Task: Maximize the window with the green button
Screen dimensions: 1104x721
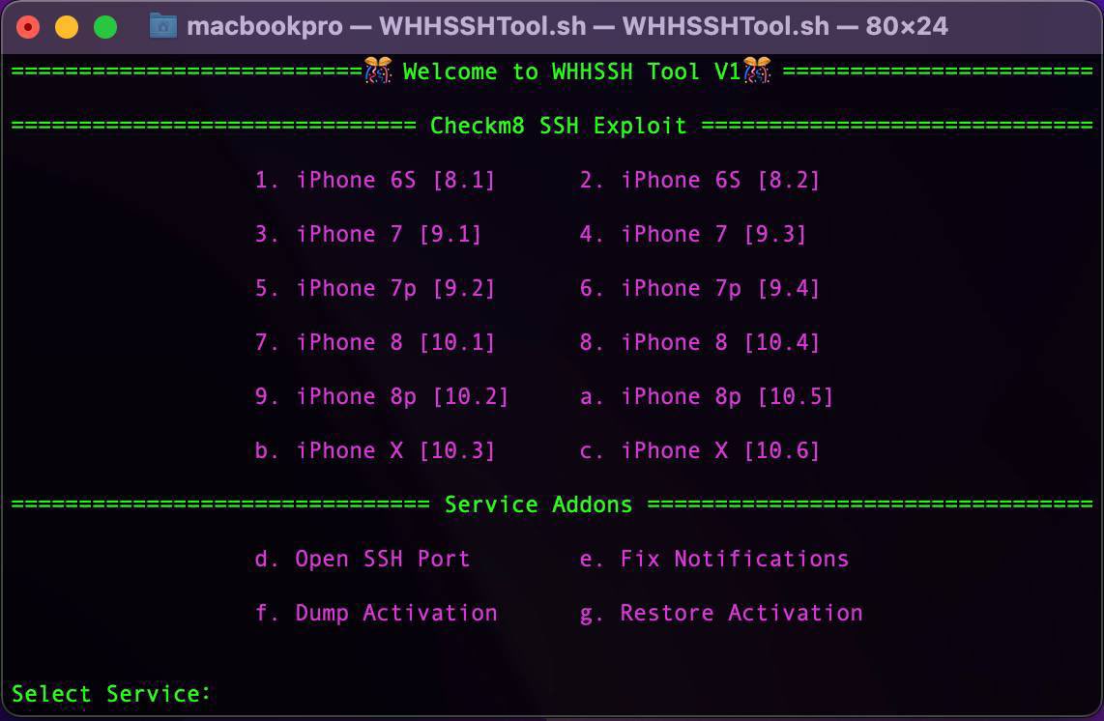Action: pos(105,27)
